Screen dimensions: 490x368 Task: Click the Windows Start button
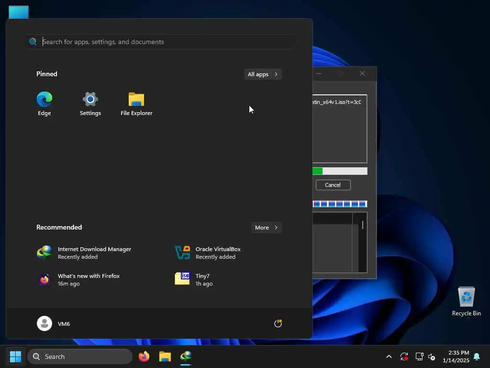pyautogui.click(x=16, y=356)
